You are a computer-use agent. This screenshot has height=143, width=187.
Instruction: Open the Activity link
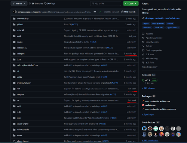[x=149, y=46]
